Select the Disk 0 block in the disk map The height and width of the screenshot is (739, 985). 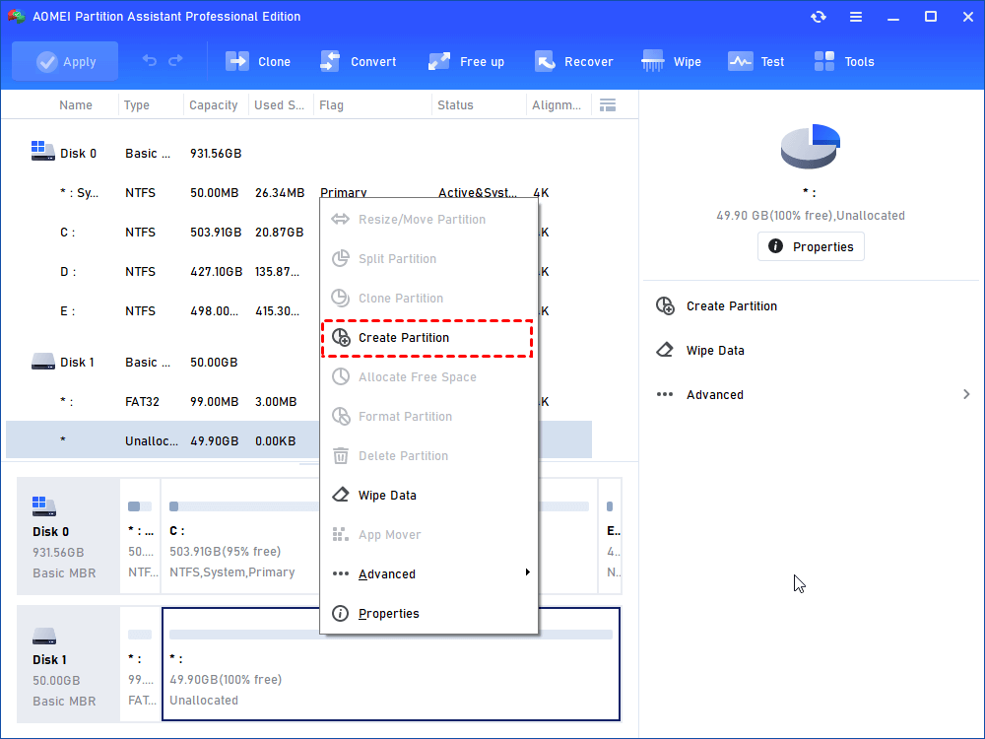[x=68, y=536]
